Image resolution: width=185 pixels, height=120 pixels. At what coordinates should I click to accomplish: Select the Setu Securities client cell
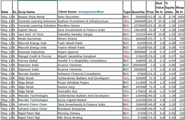coord(90,17)
